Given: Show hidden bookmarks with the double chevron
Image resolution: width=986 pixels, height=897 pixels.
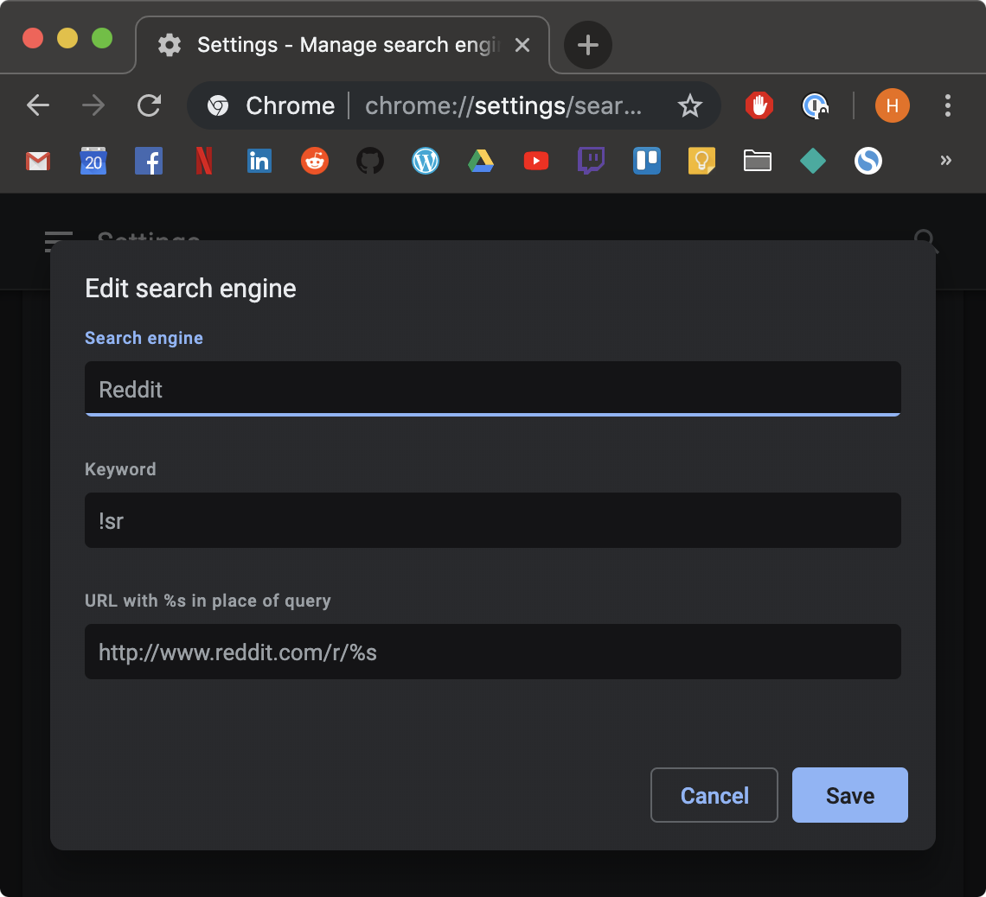Looking at the screenshot, I should (x=945, y=161).
